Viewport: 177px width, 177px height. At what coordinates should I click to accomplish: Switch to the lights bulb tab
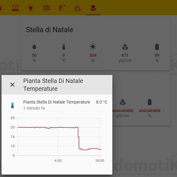point(31,8)
